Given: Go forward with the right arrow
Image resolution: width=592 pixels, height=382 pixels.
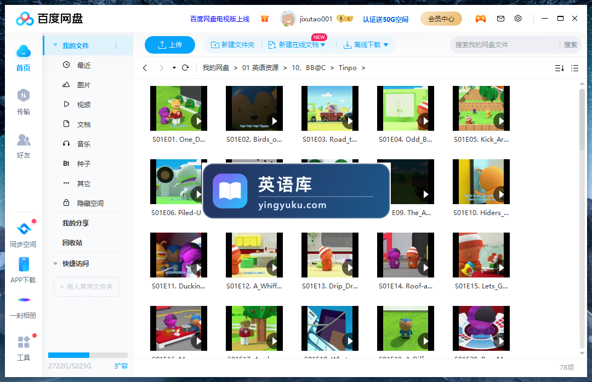Looking at the screenshot, I should [x=162, y=68].
